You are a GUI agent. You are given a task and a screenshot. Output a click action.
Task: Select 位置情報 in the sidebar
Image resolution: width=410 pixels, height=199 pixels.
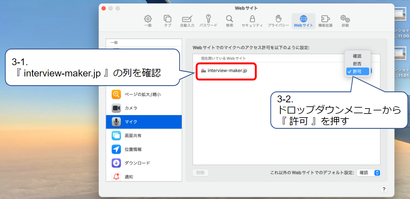tap(144, 149)
